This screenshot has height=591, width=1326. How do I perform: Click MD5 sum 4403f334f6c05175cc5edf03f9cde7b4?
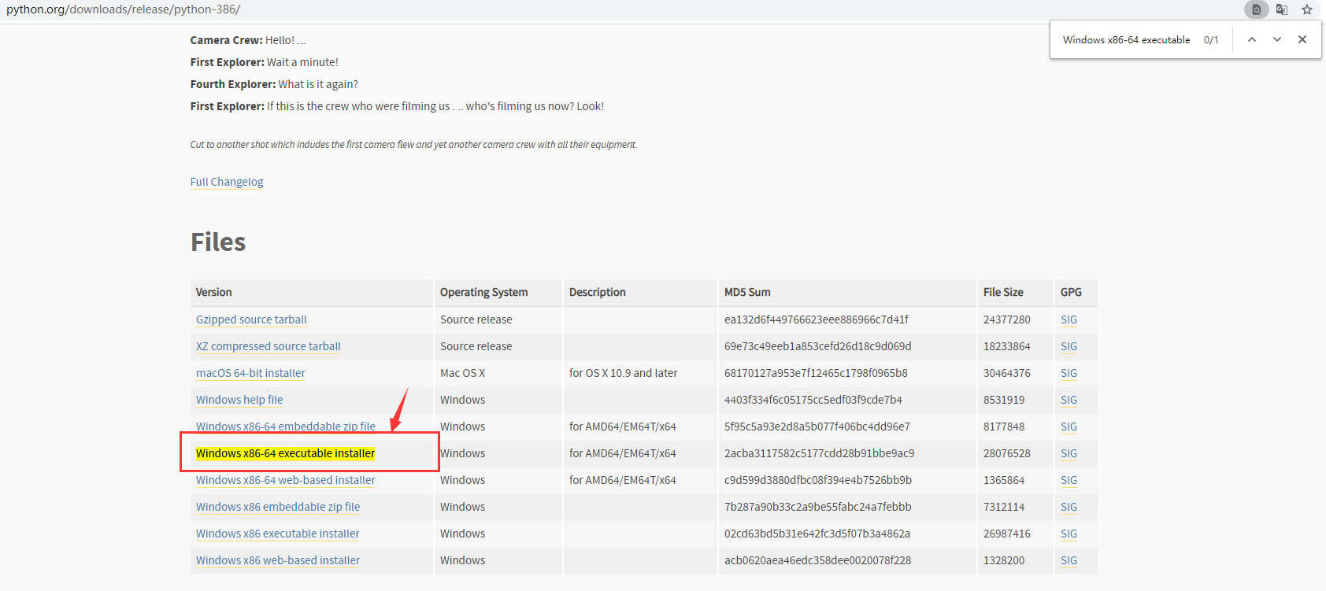813,400
